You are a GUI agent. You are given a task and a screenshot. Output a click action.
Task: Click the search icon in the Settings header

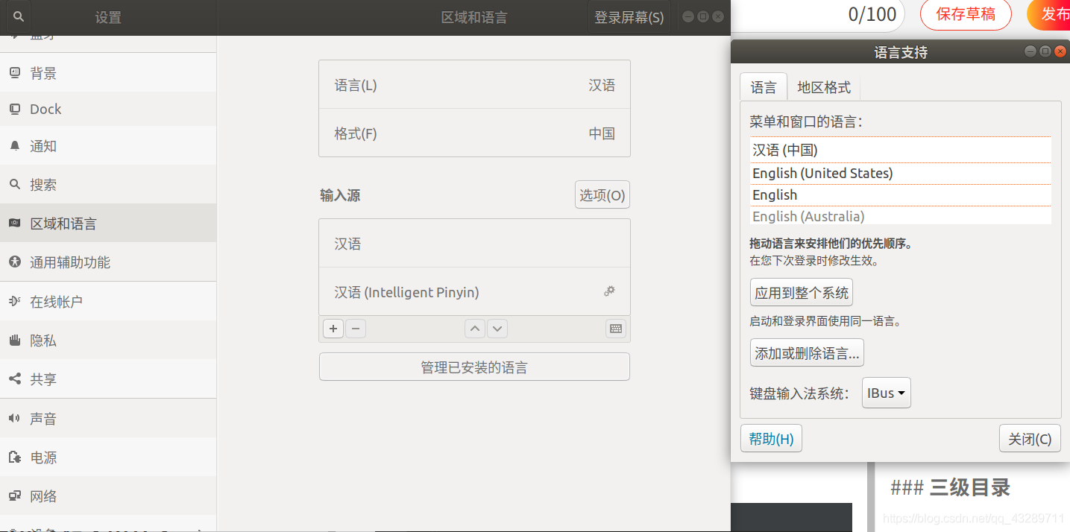point(17,16)
